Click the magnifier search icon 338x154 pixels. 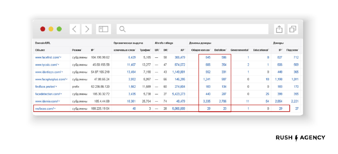122,29
